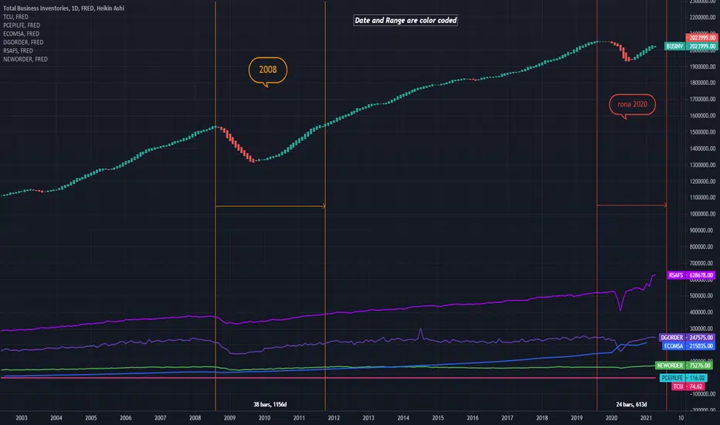Select the TCU pink price label
Viewport: 720px width, 425px height.
coord(689,386)
